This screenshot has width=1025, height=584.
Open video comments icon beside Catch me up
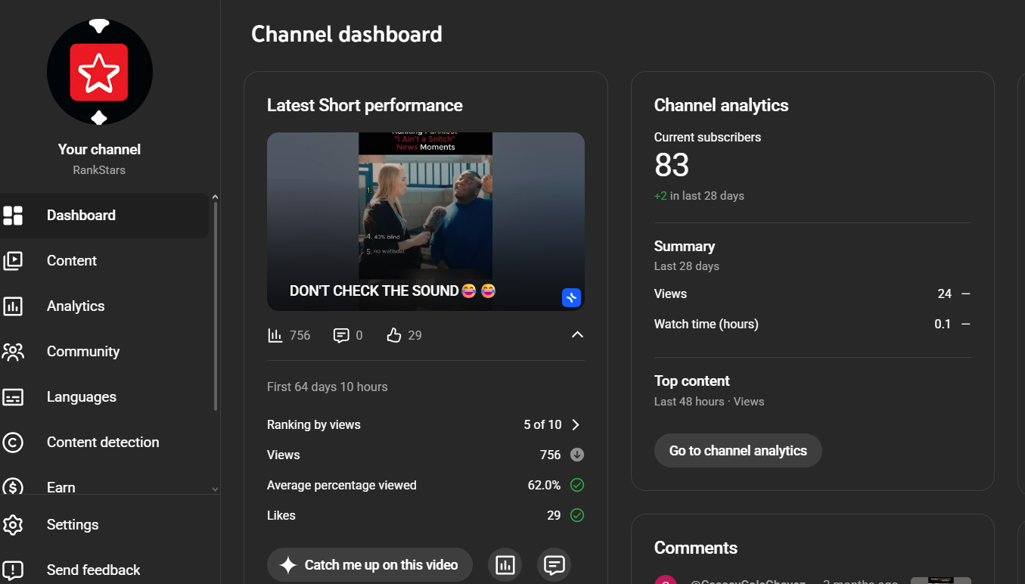554,565
